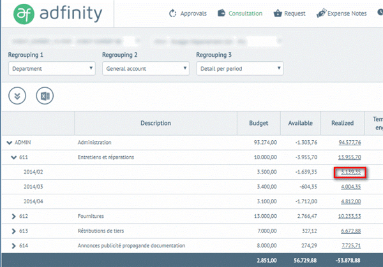Click the Excel export icon
The height and width of the screenshot is (267, 383).
pos(45,95)
